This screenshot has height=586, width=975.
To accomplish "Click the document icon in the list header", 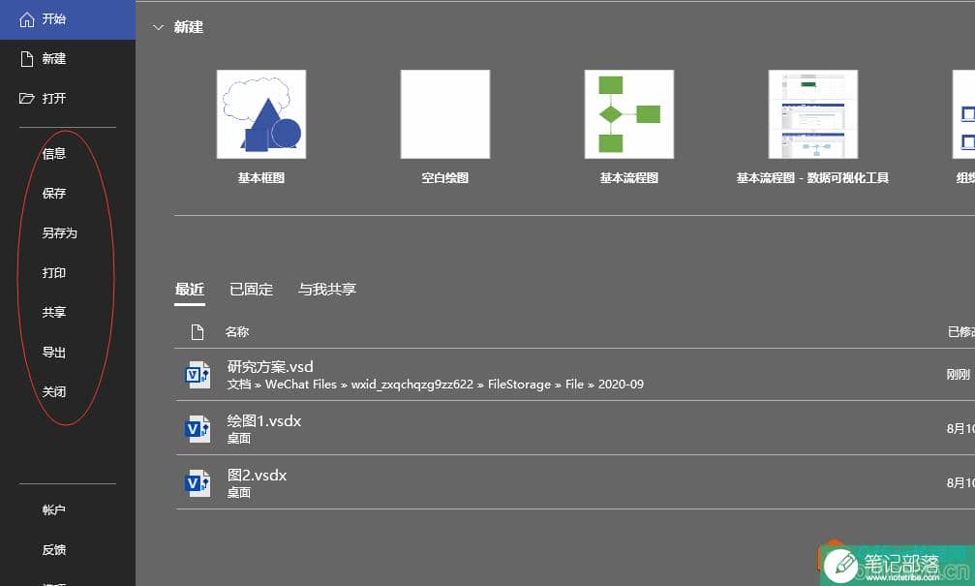I will coord(198,332).
